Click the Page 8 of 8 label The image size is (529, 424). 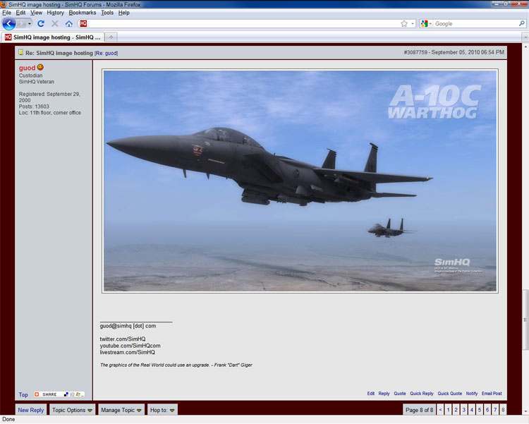tap(420, 410)
